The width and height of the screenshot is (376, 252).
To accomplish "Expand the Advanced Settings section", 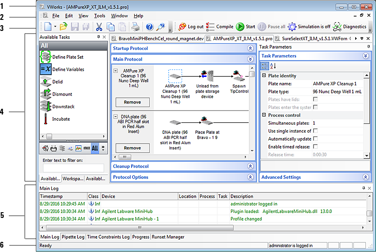I will (366, 177).
